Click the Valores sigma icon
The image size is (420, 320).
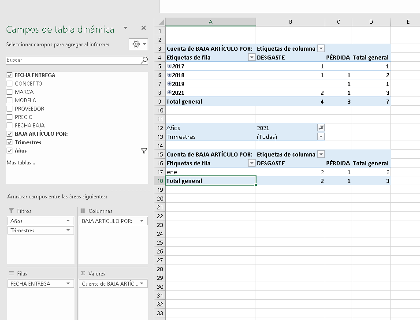83,273
